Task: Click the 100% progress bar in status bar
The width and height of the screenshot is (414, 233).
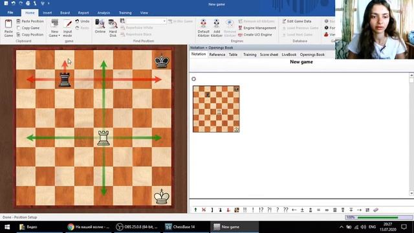Action: click(x=379, y=217)
